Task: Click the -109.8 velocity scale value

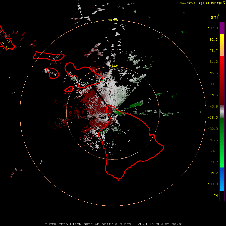Action: pos(212,184)
